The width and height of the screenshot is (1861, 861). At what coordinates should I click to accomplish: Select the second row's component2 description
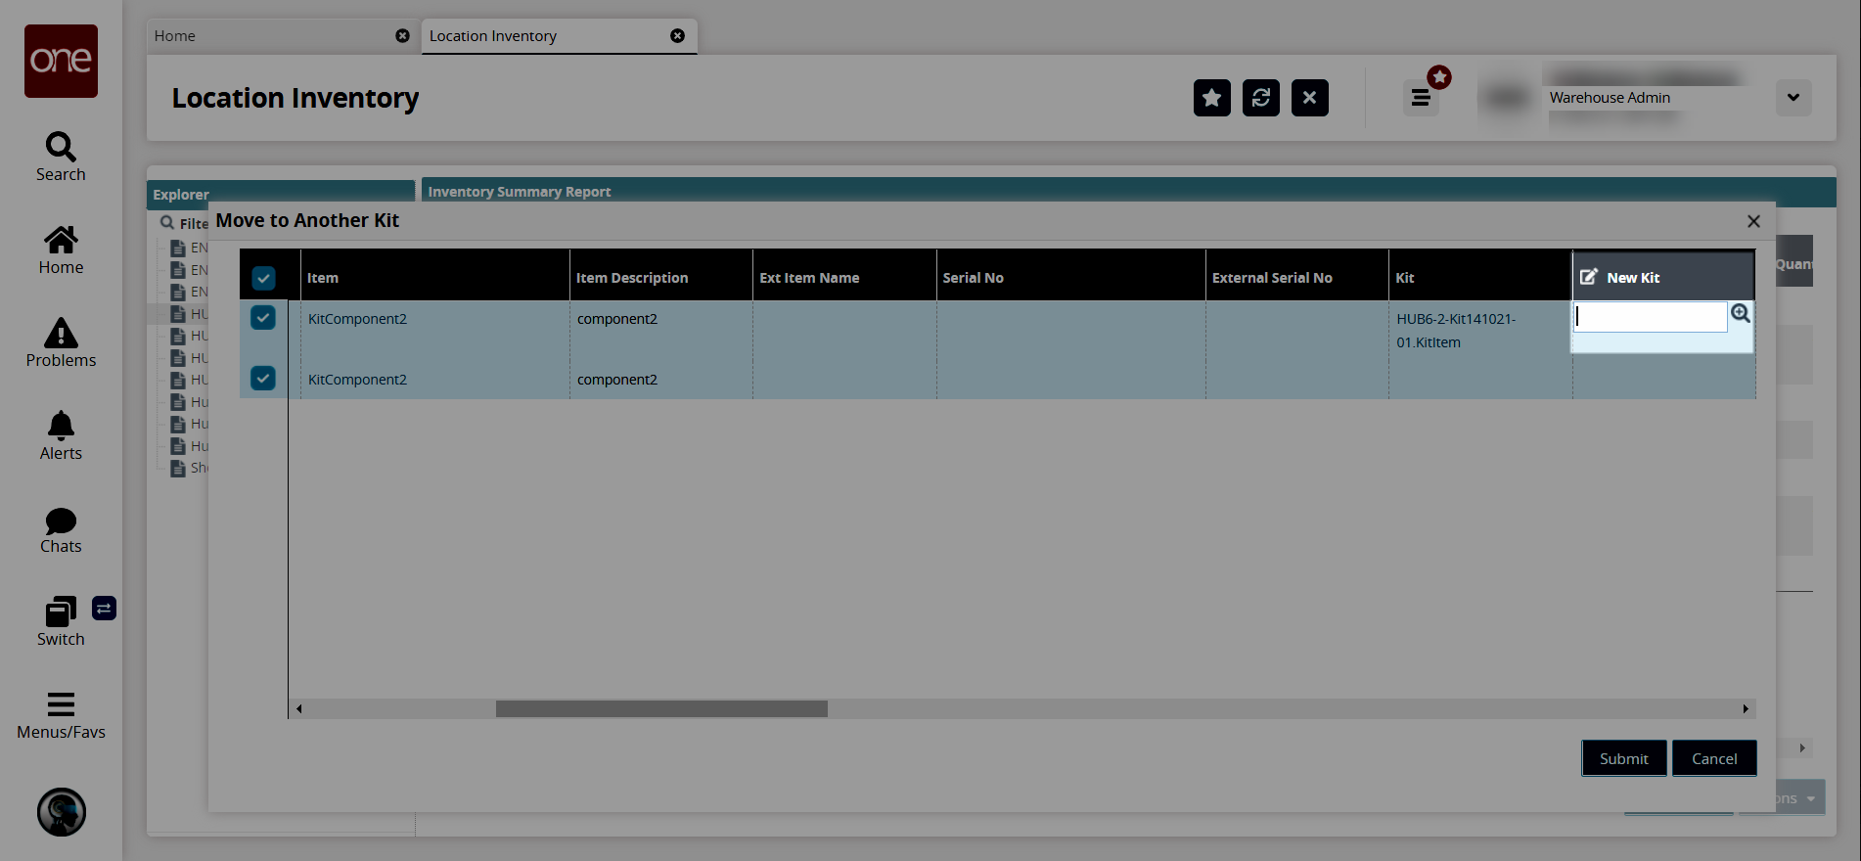[x=617, y=380]
